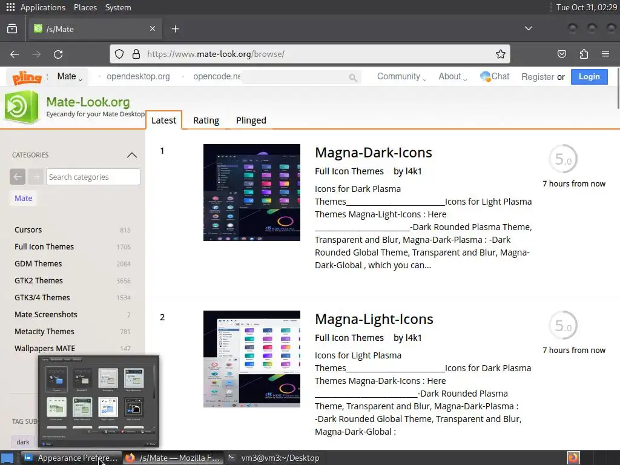Reload the current page

(x=58, y=54)
